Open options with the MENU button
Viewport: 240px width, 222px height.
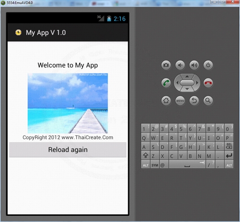(180, 100)
